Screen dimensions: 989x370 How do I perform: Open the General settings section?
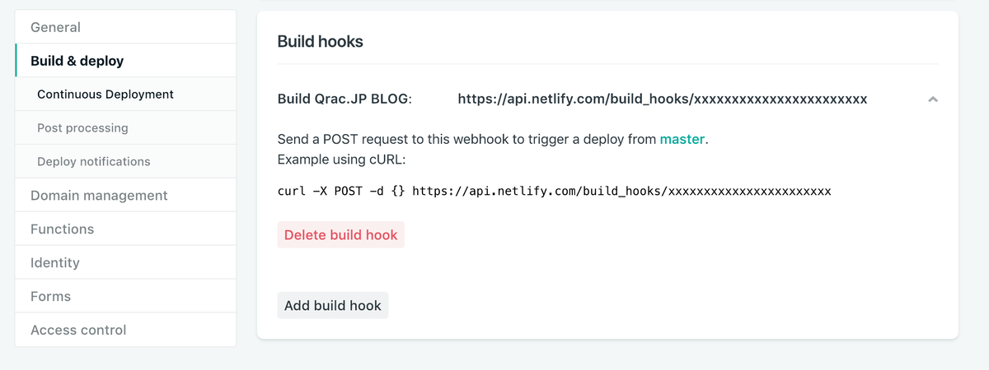pos(55,27)
